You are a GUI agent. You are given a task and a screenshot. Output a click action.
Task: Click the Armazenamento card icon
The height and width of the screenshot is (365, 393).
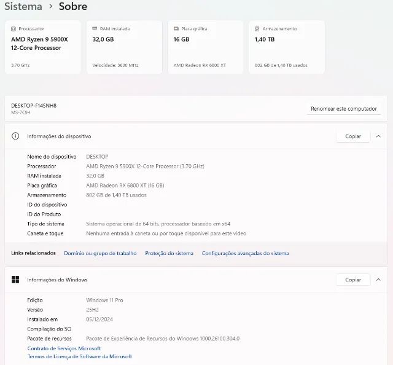[x=257, y=29]
